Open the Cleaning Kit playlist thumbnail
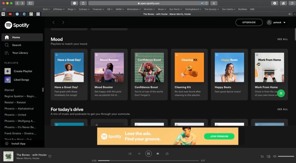This screenshot has height=163, width=296. click(189, 67)
